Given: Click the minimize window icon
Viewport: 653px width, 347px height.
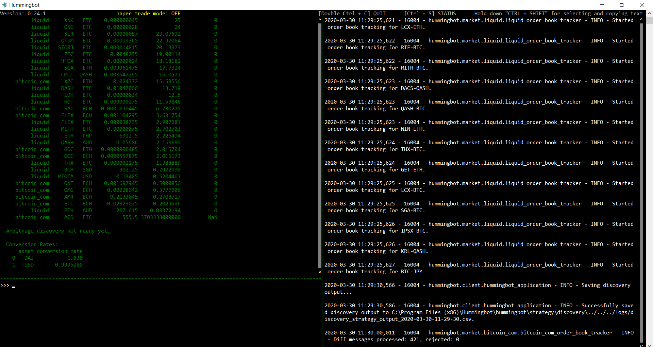Looking at the screenshot, I should click(x=602, y=5).
